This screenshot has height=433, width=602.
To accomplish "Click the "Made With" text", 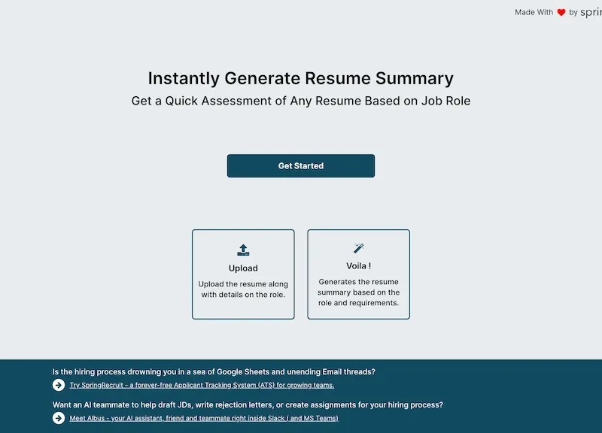I will (534, 13).
